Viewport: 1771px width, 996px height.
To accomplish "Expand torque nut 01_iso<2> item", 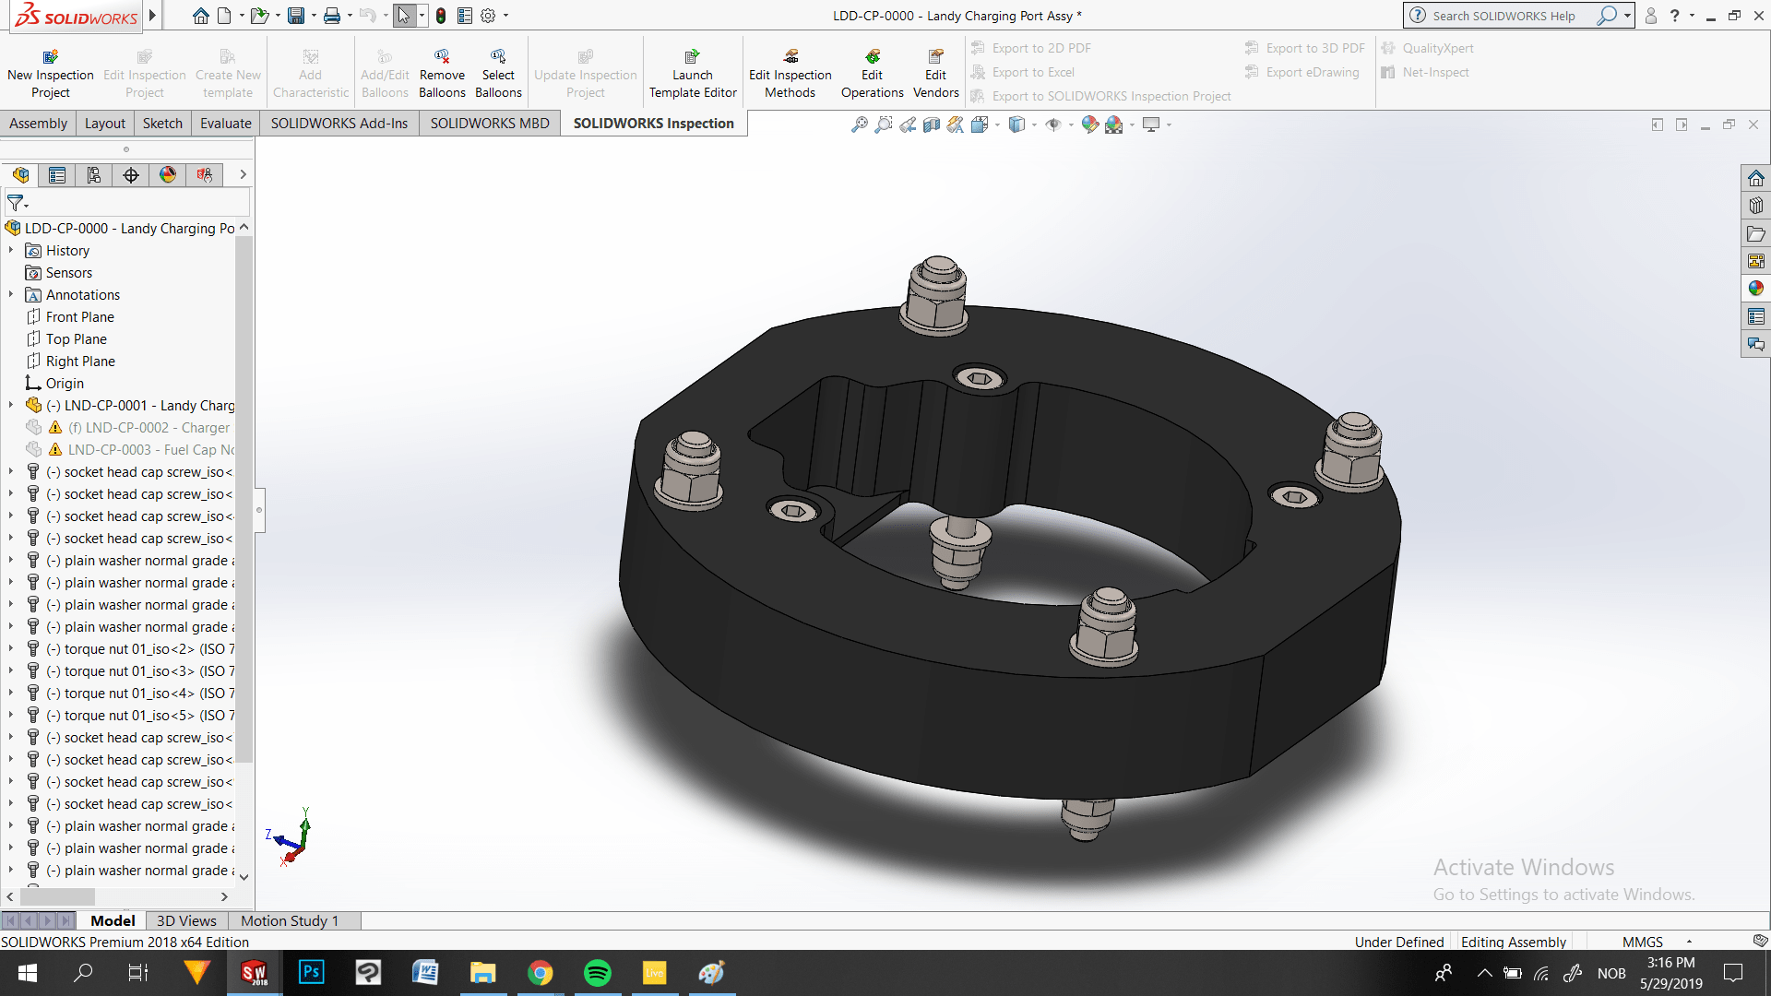I will (11, 649).
